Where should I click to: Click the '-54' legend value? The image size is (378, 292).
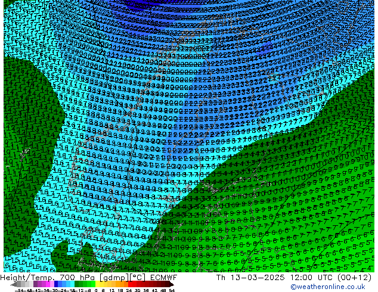click(19, 290)
